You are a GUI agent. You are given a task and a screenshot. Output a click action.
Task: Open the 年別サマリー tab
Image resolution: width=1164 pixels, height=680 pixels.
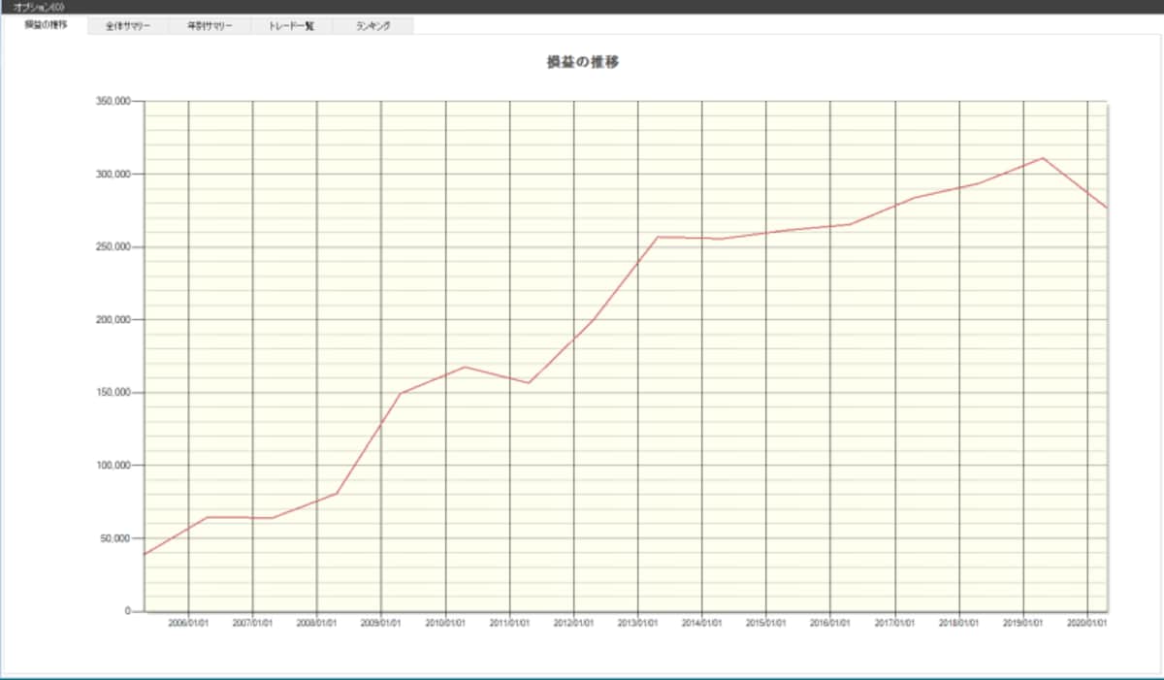tap(210, 26)
